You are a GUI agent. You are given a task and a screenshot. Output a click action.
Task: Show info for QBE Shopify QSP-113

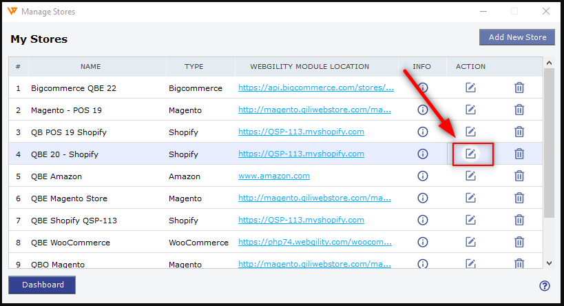coord(423,220)
